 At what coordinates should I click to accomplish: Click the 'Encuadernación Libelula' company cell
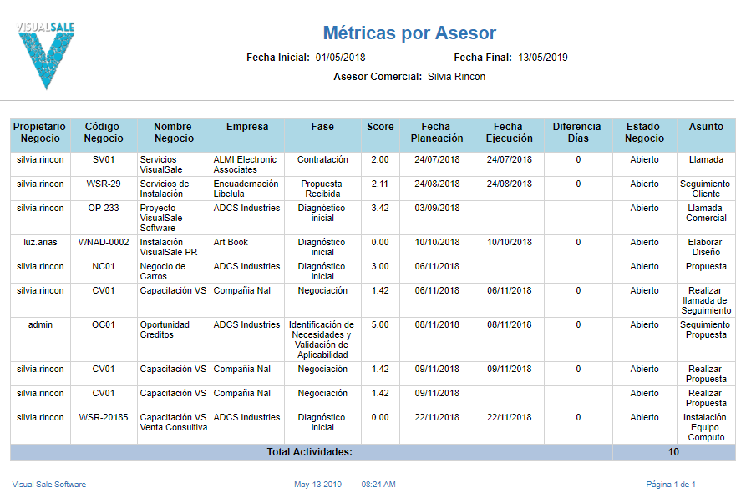[x=246, y=189]
